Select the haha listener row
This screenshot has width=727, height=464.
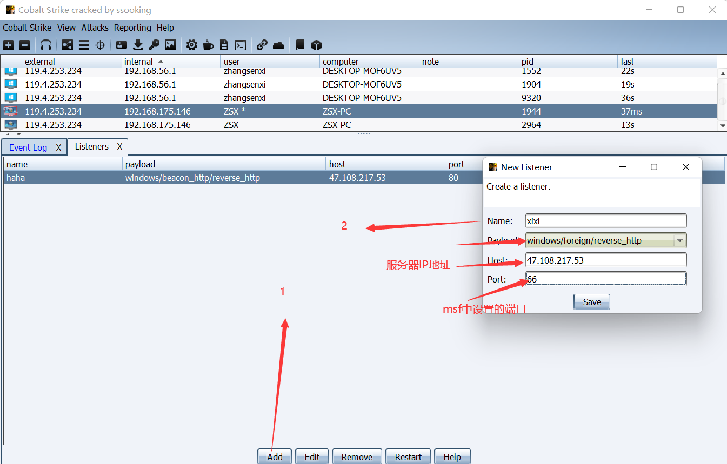point(243,178)
